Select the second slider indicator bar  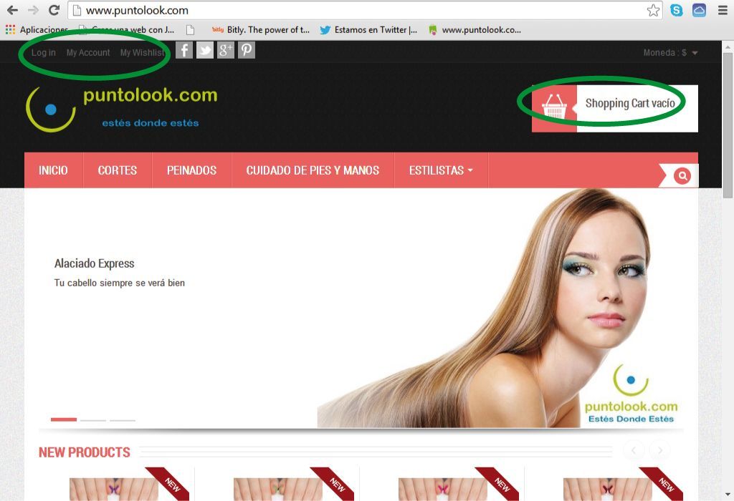click(x=93, y=420)
